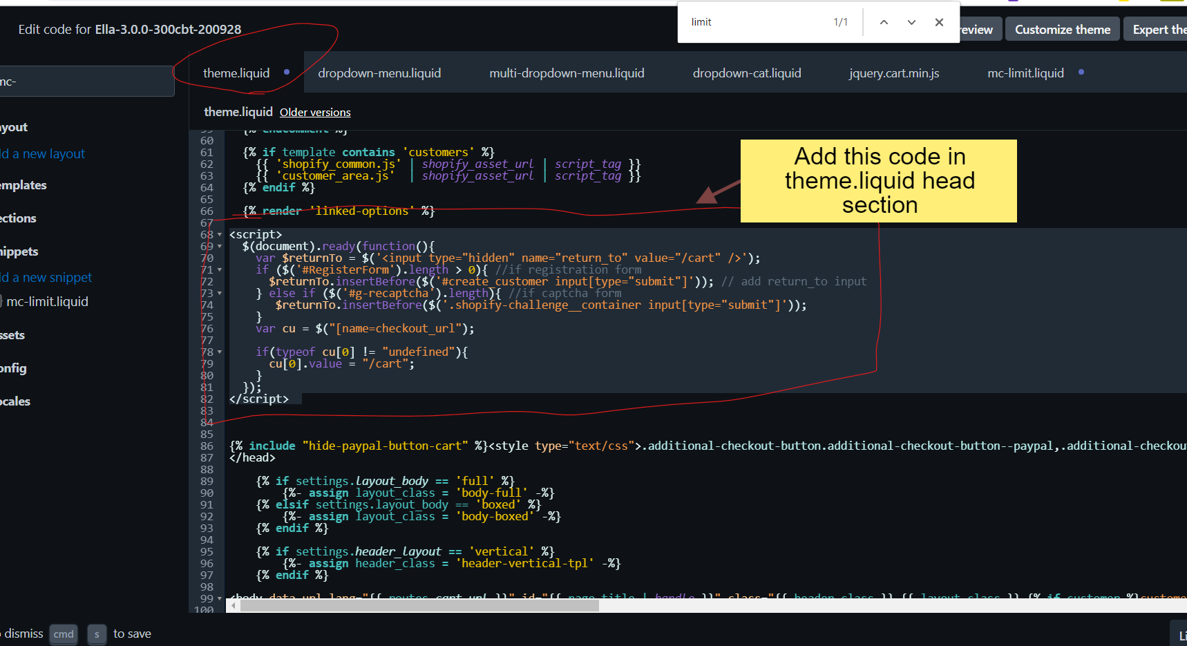Viewport: 1187px width, 646px height.
Task: Switch to dropdown-menu.liquid tab
Action: [x=379, y=73]
